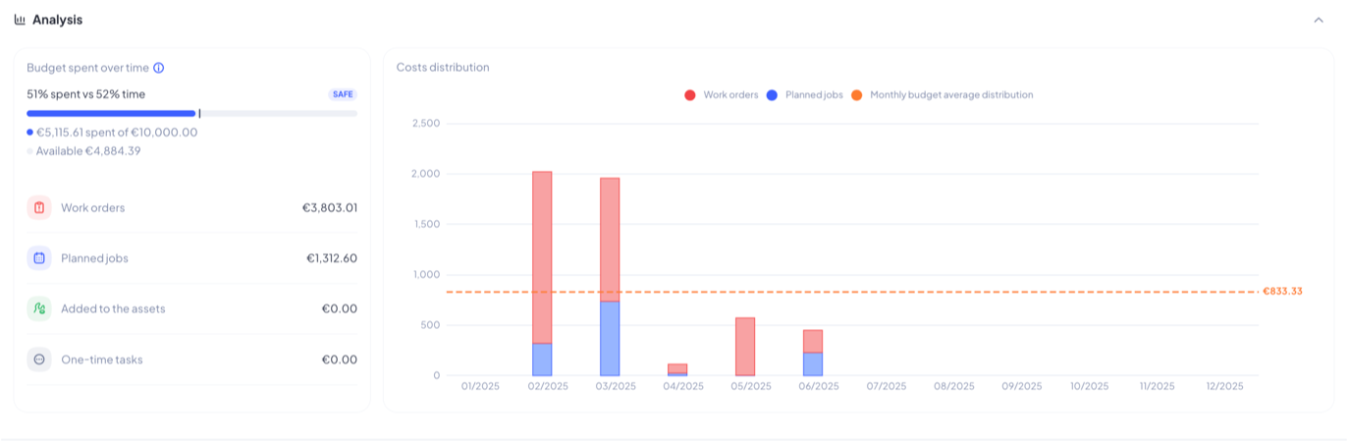The height and width of the screenshot is (443, 1349).
Task: Toggle Planned jobs legend blue dot
Action: [x=772, y=95]
